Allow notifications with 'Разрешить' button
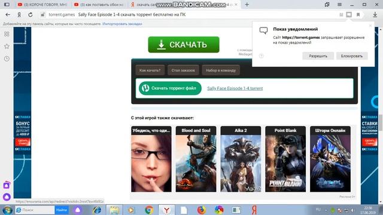The height and width of the screenshot is (215, 383). (318, 56)
